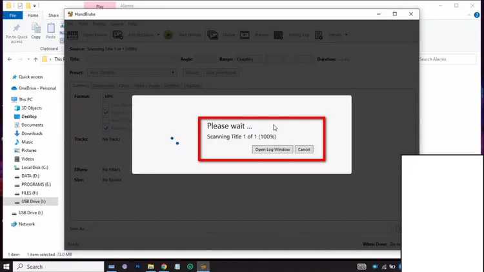Go back using Explorer's back arrow

click(x=10, y=59)
